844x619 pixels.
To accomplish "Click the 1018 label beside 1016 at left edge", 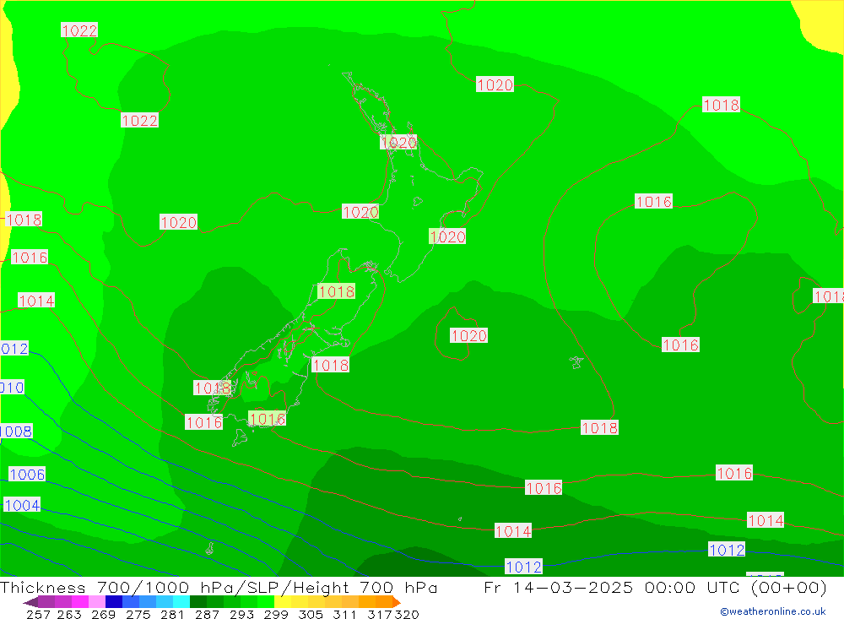I will pos(23,220).
